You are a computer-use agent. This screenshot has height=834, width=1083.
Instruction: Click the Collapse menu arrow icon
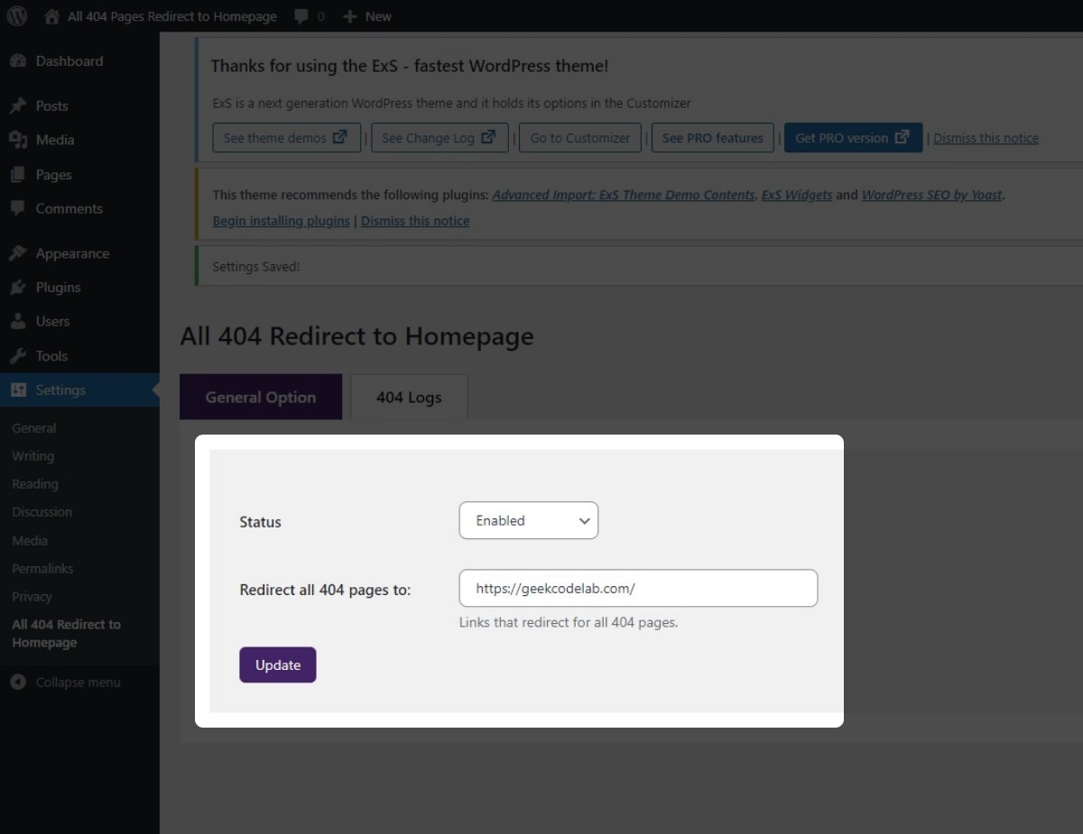18,683
